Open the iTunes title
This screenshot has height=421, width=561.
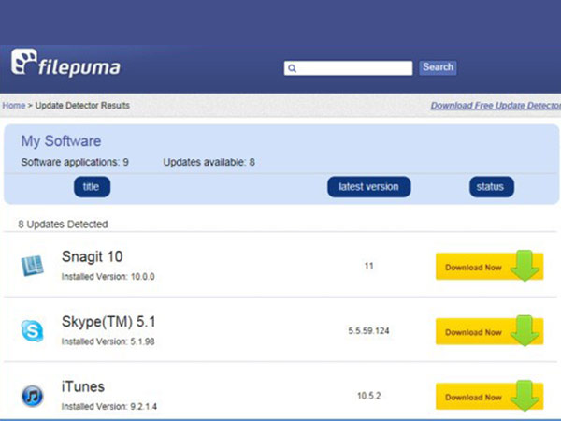83,386
